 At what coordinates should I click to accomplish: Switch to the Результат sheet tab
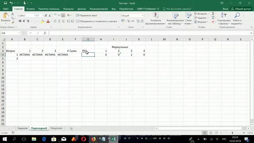pos(56,128)
